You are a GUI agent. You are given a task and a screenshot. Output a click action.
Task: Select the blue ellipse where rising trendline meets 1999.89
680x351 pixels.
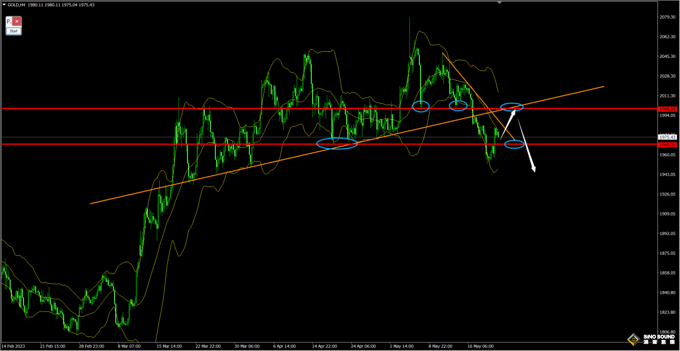coord(512,107)
